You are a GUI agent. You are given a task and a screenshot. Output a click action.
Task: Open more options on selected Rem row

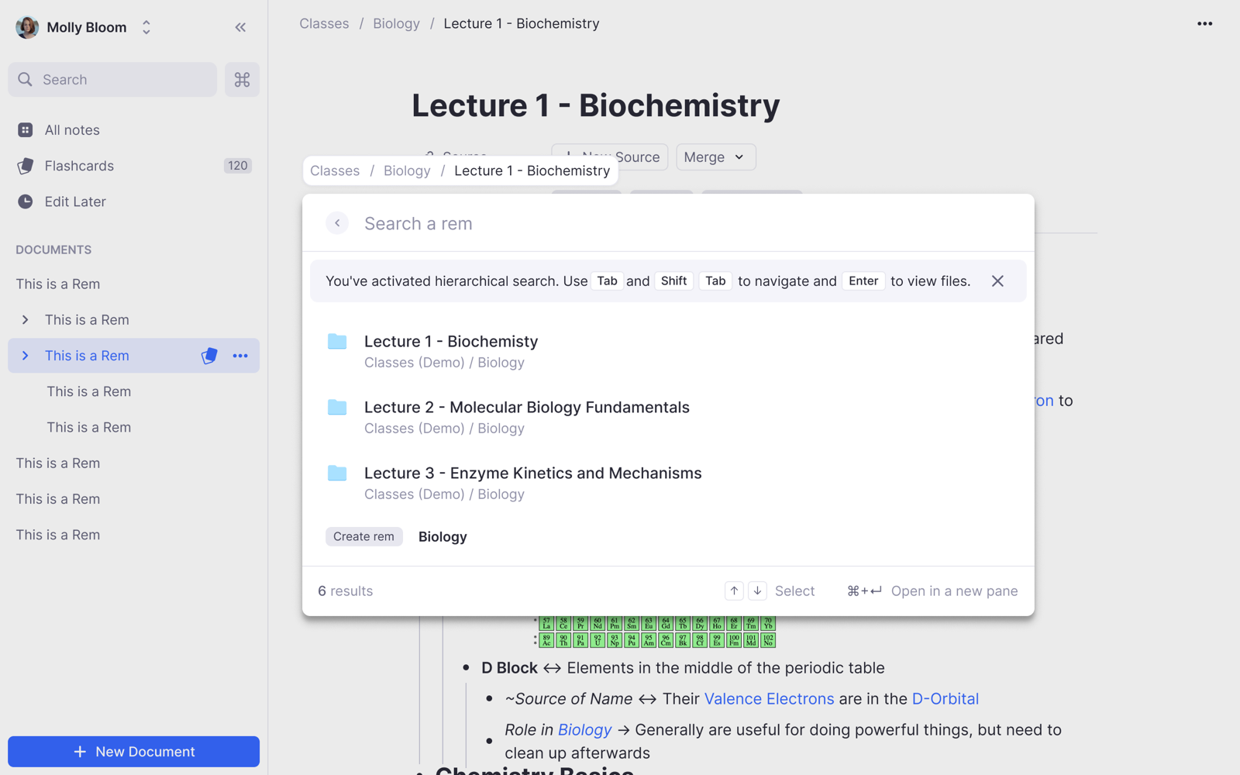point(240,356)
